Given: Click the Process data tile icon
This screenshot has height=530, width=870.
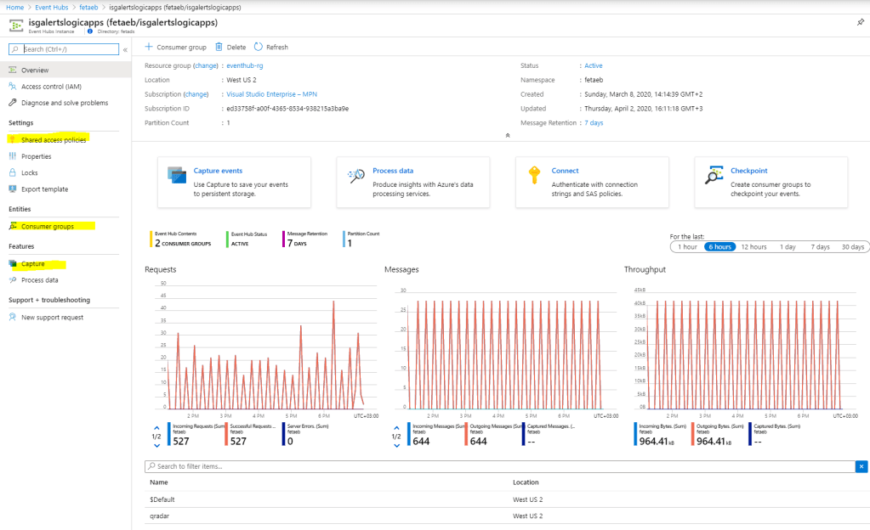Looking at the screenshot, I should (356, 176).
